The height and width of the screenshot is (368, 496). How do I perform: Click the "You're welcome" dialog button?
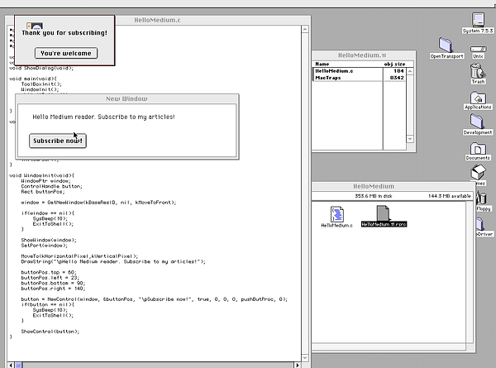[x=66, y=53]
